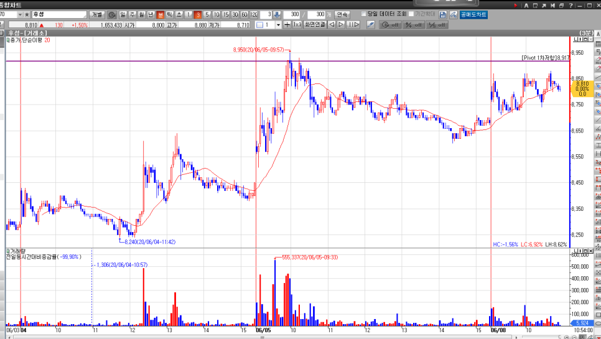
Task: Click the 연속 button
Action: tap(342, 14)
